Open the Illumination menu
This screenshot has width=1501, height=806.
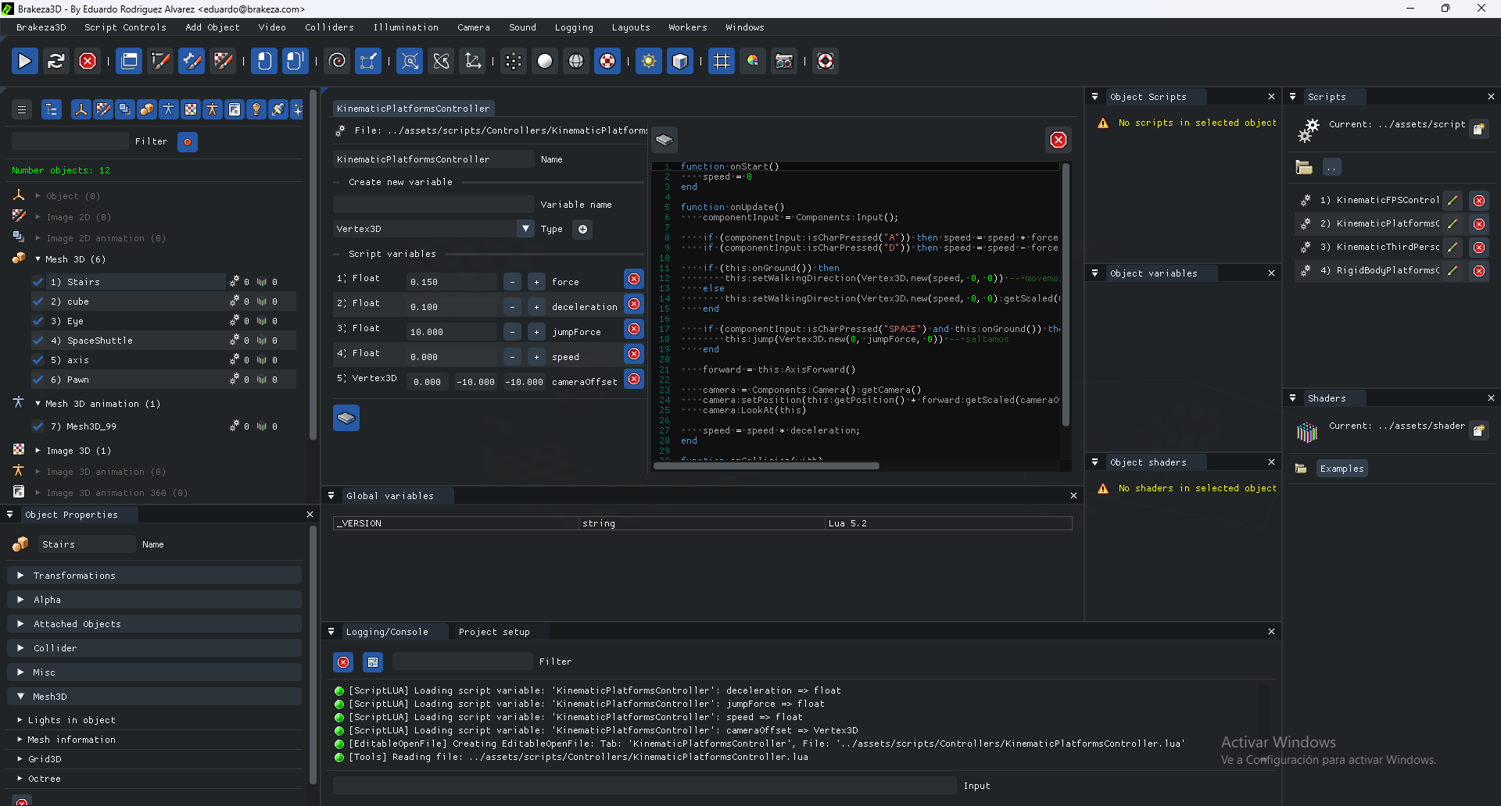point(405,27)
